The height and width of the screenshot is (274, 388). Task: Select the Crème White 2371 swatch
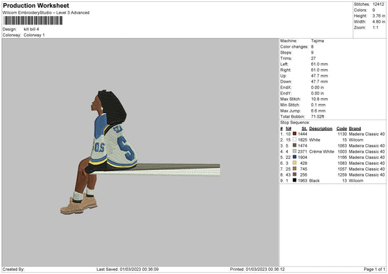[294, 151]
